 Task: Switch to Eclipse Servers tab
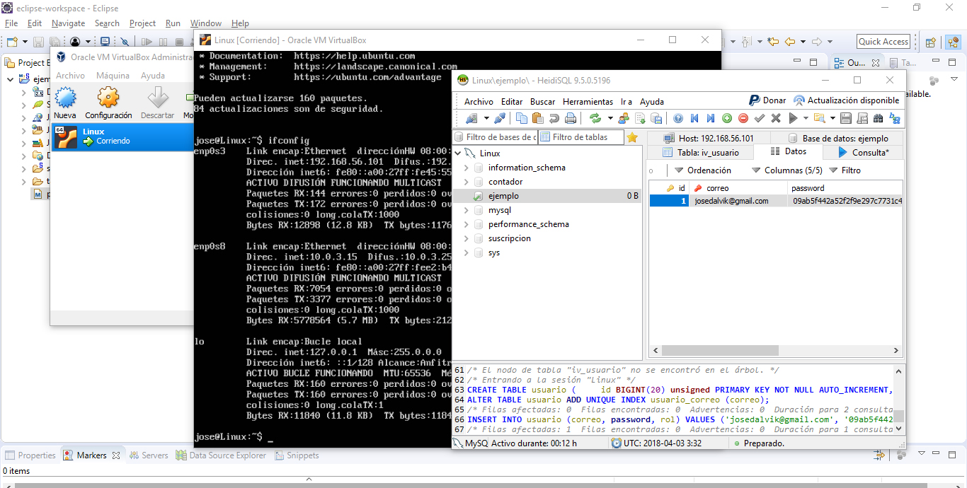click(148, 455)
